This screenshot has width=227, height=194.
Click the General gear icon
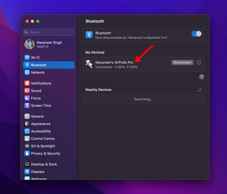tap(27, 116)
